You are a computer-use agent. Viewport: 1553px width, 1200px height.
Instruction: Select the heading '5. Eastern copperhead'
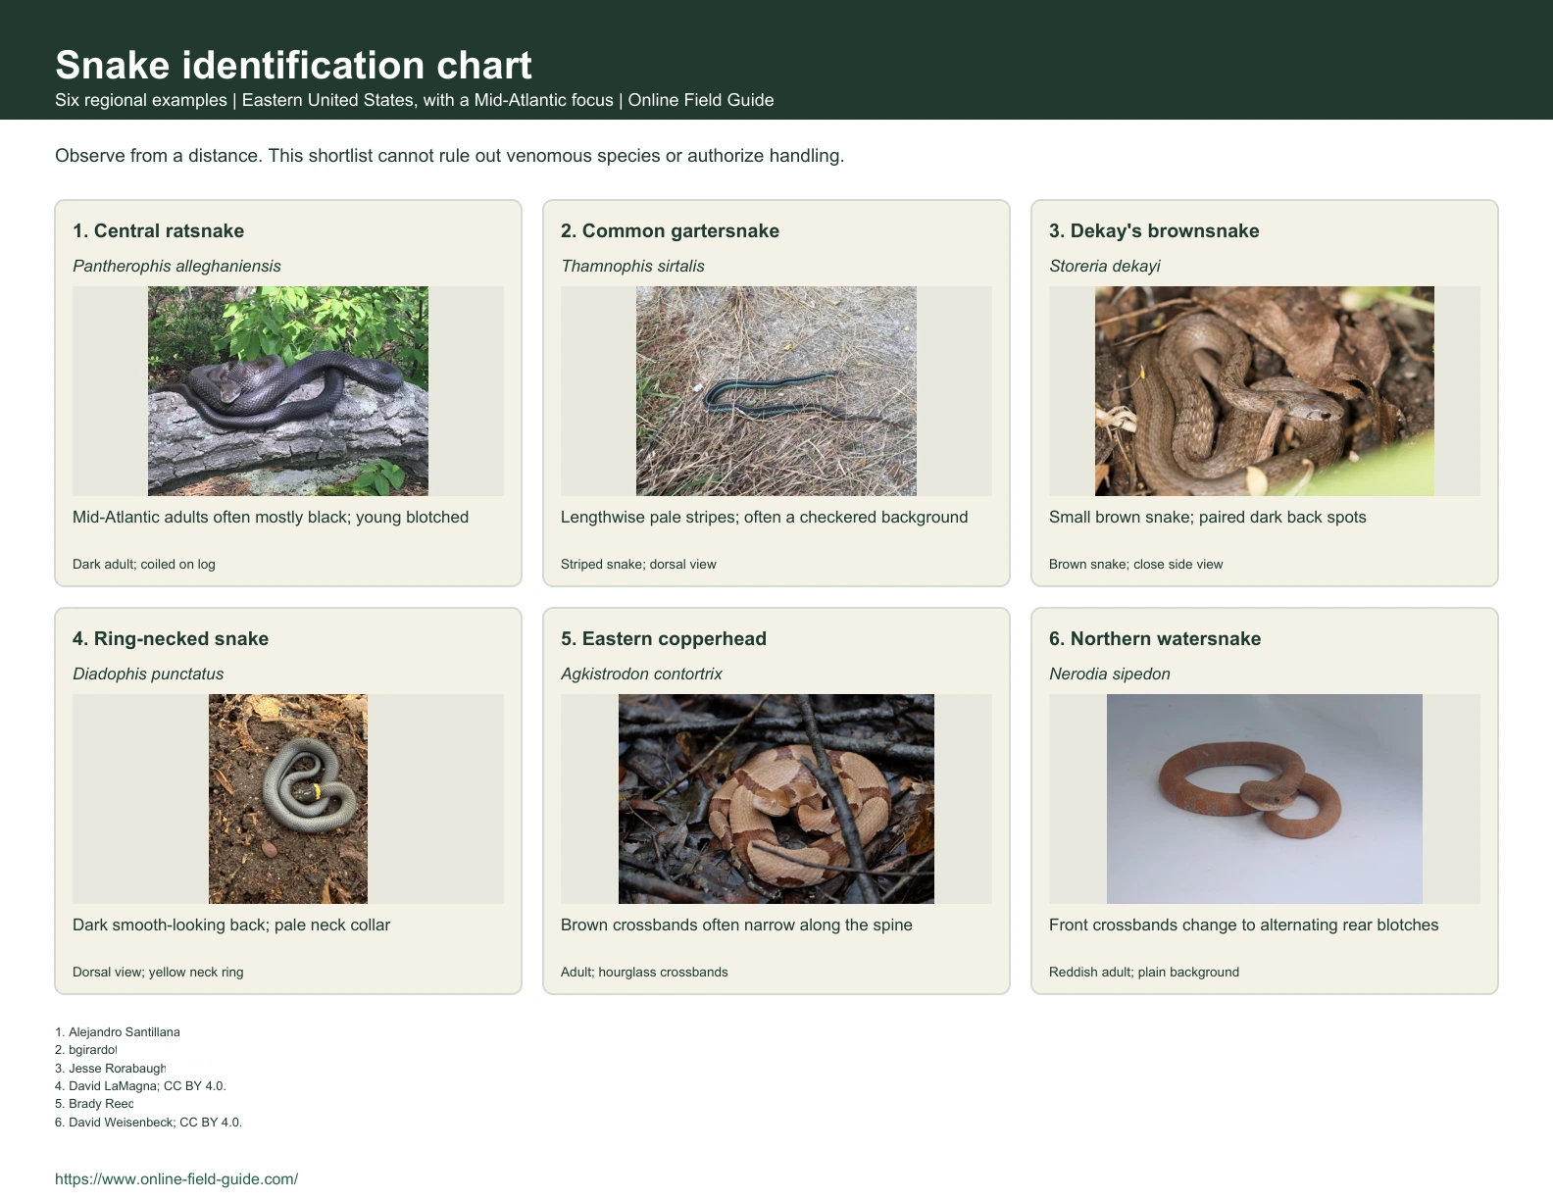pyautogui.click(x=664, y=638)
